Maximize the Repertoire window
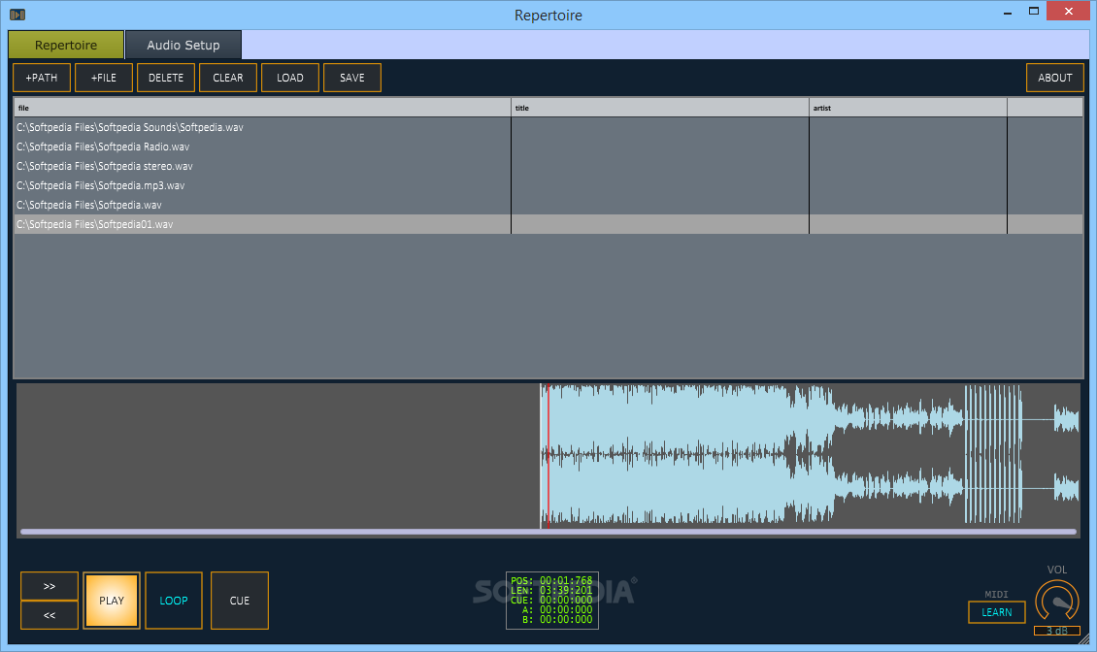 [1033, 12]
